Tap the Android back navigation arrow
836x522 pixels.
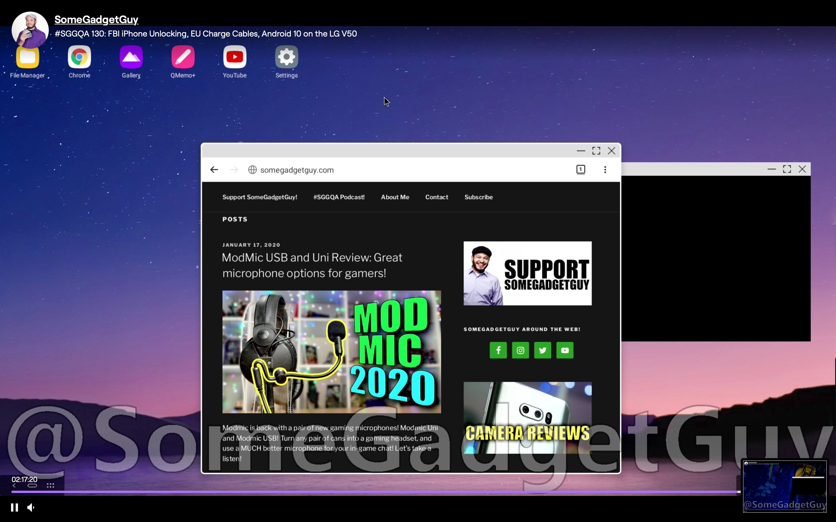click(14, 485)
